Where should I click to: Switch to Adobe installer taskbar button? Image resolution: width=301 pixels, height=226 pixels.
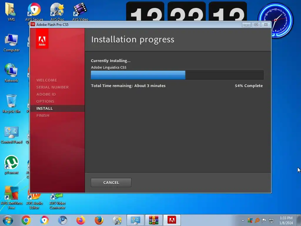pos(172,220)
